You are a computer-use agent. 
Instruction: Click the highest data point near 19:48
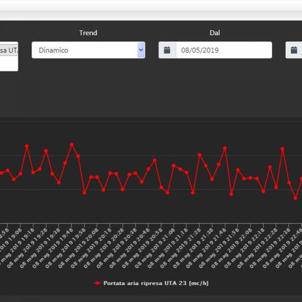coord(72,145)
